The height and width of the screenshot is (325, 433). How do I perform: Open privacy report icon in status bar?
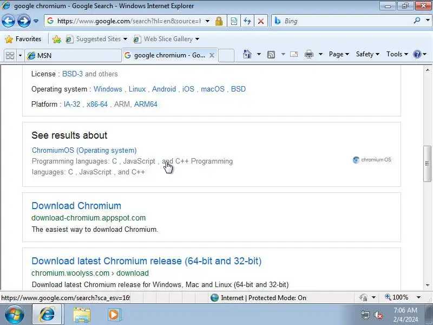click(363, 297)
